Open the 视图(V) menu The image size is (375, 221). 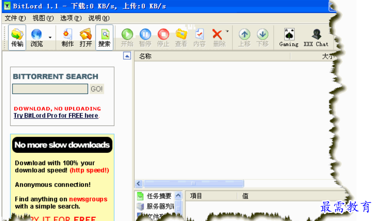click(x=43, y=18)
